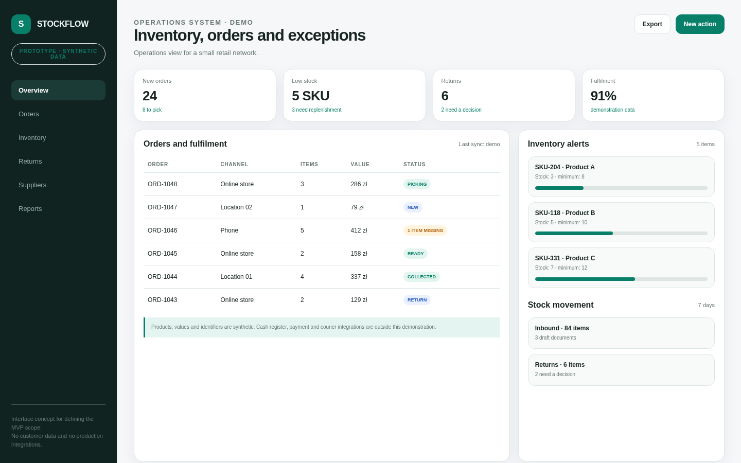Click the ORDER column header

tap(158, 165)
